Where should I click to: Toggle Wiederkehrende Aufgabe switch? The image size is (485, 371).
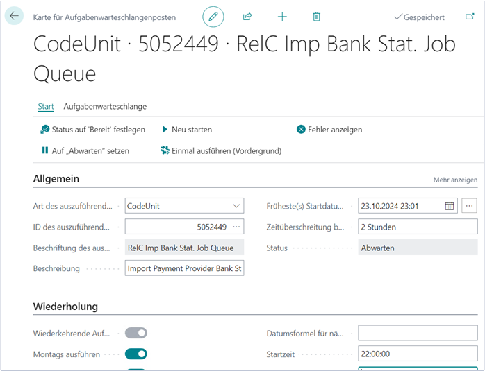(136, 333)
